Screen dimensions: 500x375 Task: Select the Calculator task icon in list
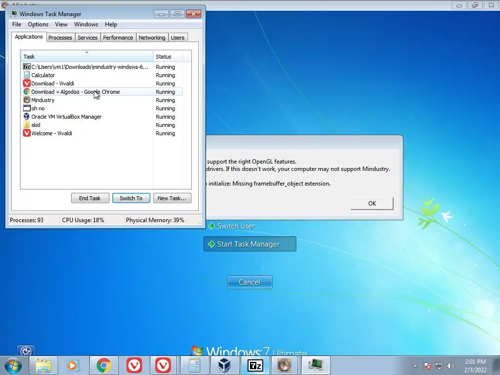(x=27, y=75)
